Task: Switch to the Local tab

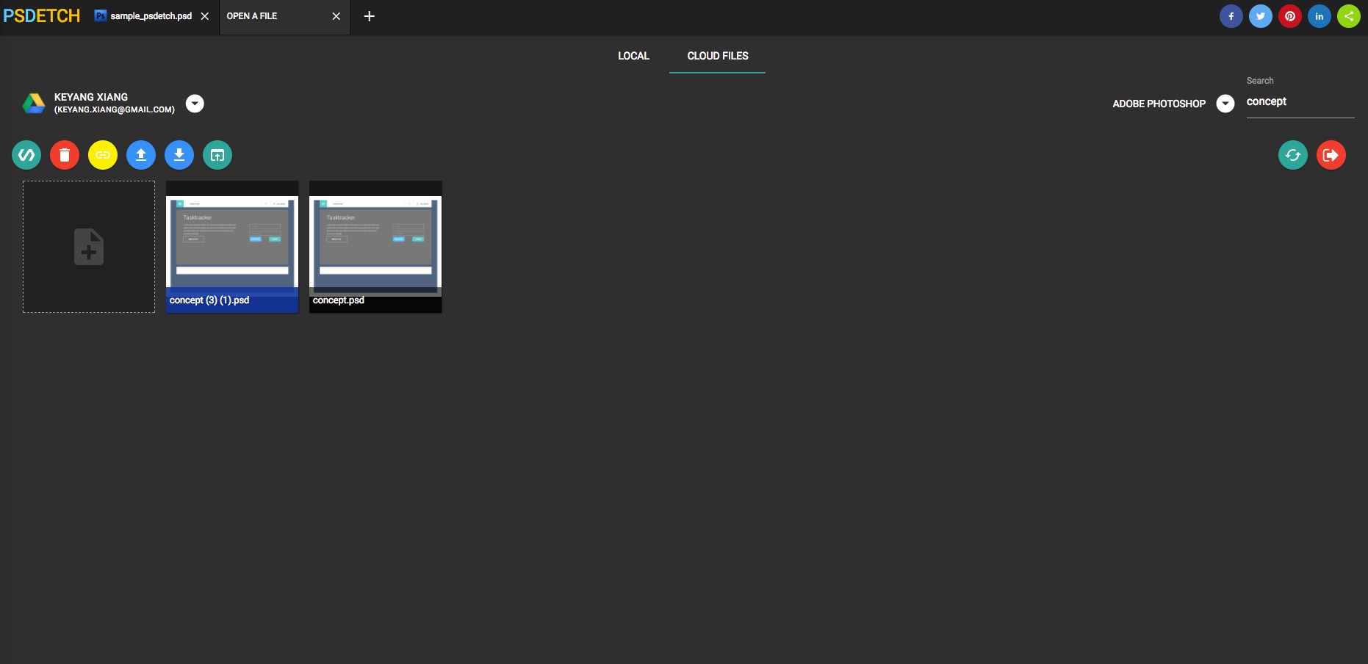Action: (x=633, y=56)
